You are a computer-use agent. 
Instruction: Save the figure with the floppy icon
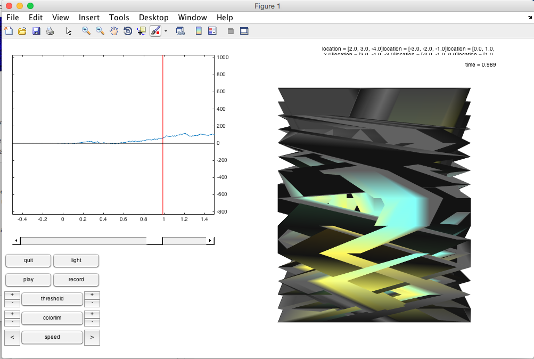coord(36,31)
